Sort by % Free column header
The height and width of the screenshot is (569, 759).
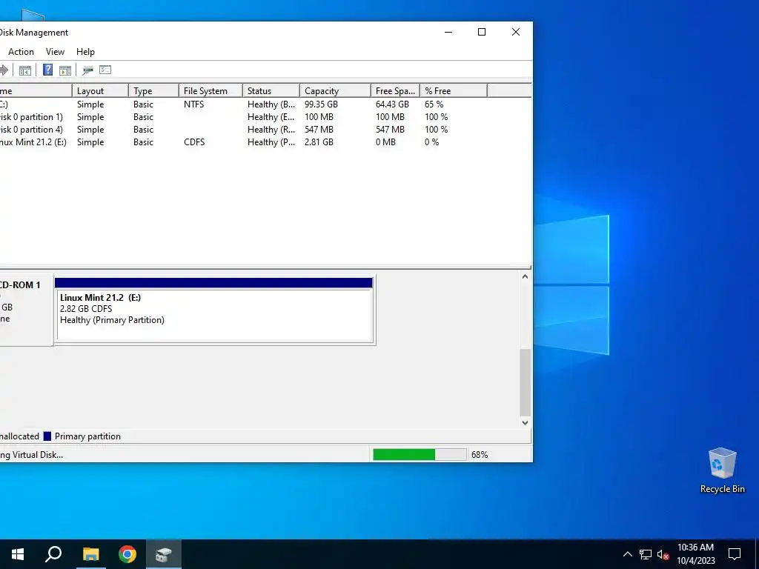[x=454, y=91]
